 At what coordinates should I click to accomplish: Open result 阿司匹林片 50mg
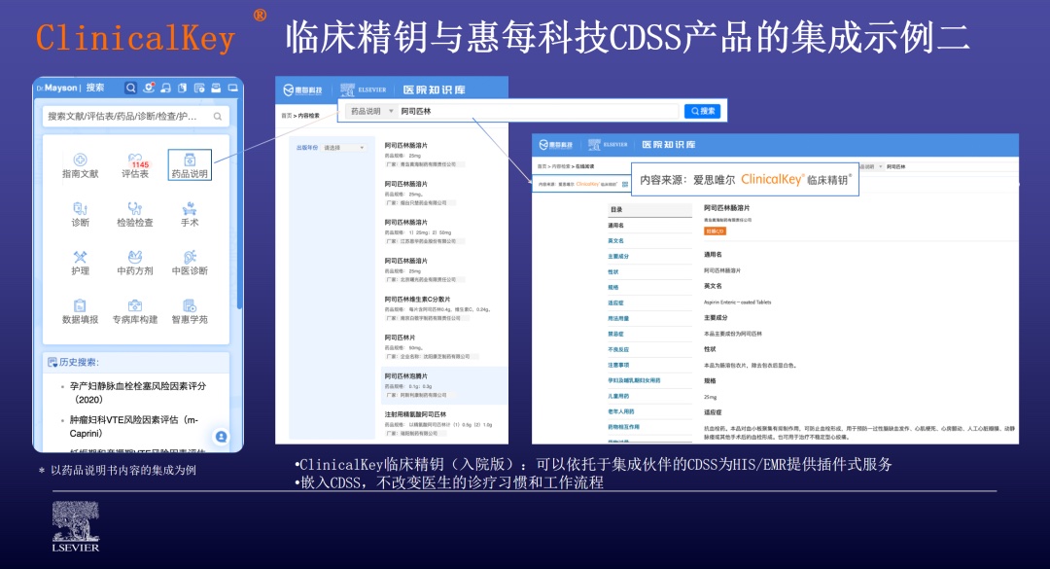point(400,338)
